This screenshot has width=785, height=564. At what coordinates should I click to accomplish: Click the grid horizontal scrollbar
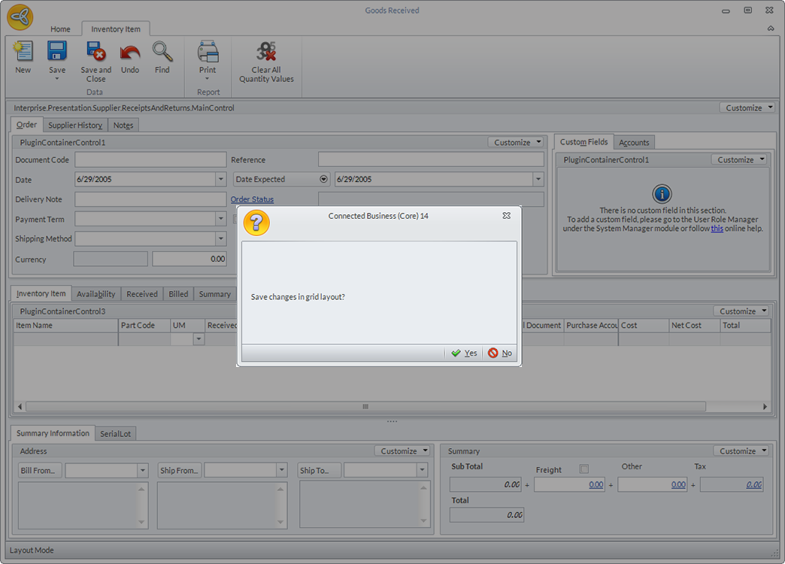pos(365,407)
